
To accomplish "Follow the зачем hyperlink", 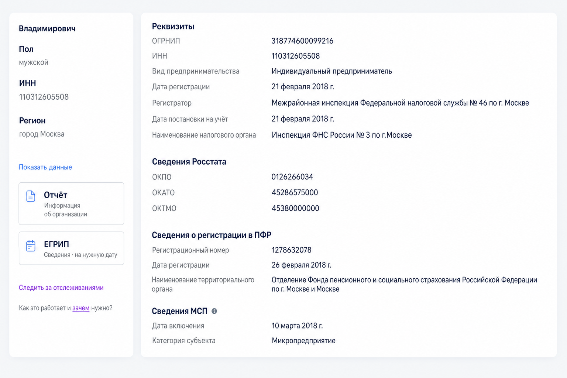I will 81,308.
